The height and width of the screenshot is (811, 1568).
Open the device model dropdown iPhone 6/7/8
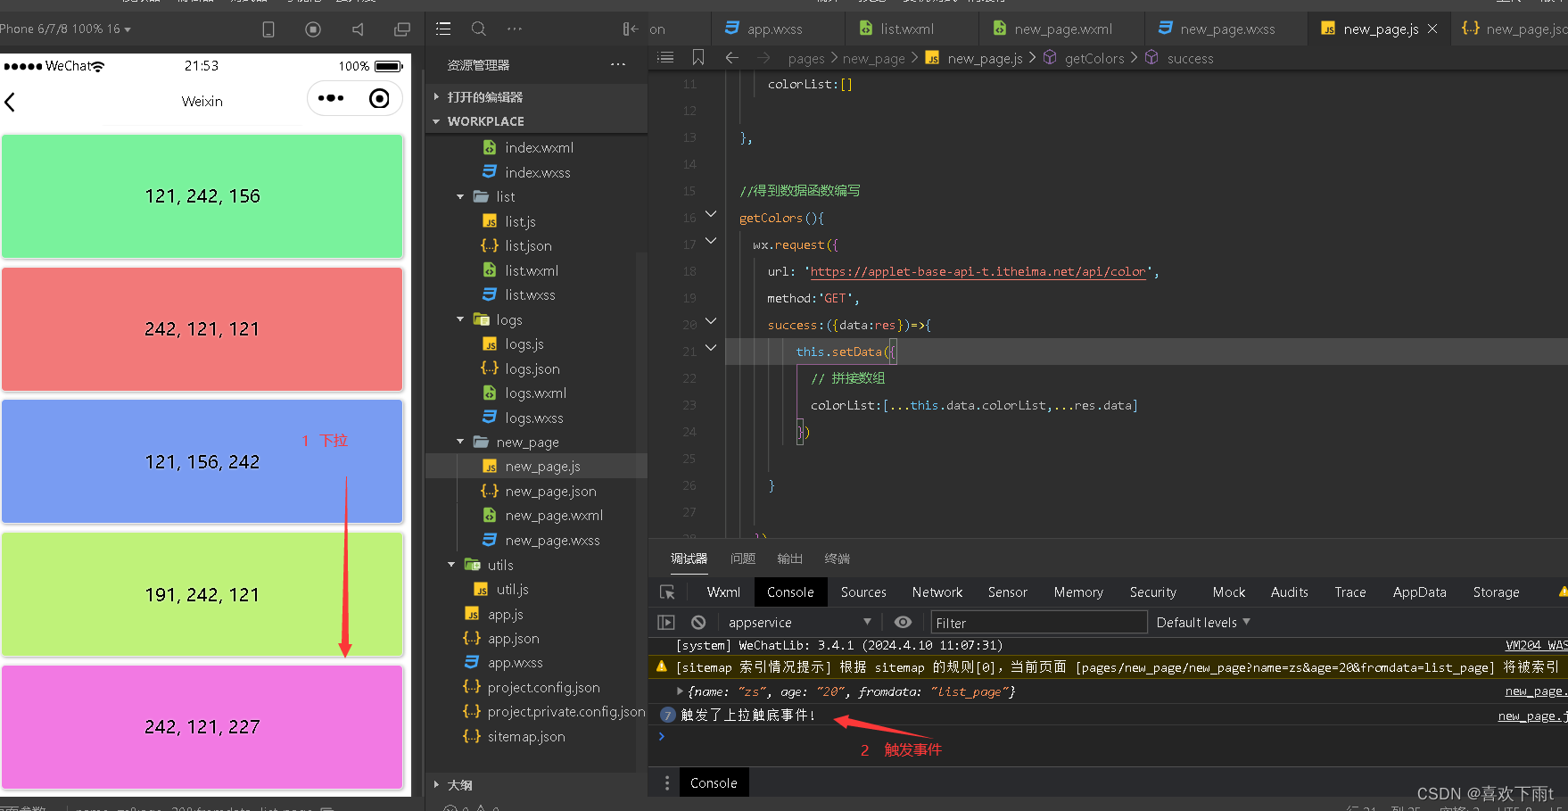66,29
